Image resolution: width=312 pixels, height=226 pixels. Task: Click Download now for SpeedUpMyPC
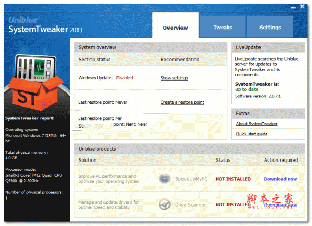coord(280,179)
